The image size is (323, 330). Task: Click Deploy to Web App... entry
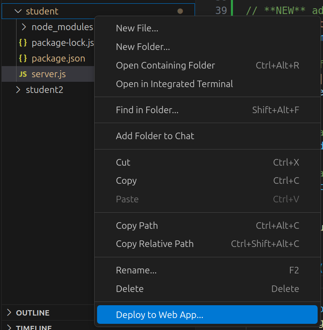click(159, 315)
